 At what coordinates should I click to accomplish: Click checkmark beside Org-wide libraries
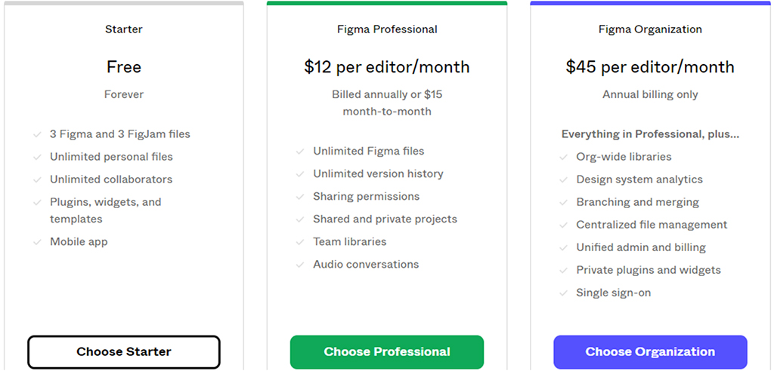pyautogui.click(x=563, y=157)
